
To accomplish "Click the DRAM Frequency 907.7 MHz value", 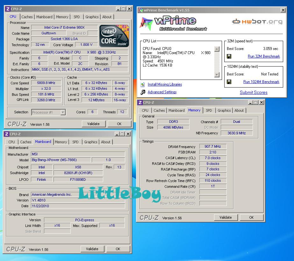I will [x=213, y=147].
